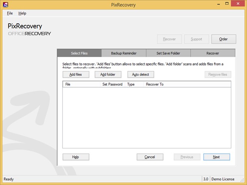
Task: Click the Remove files button
Action: (218, 75)
